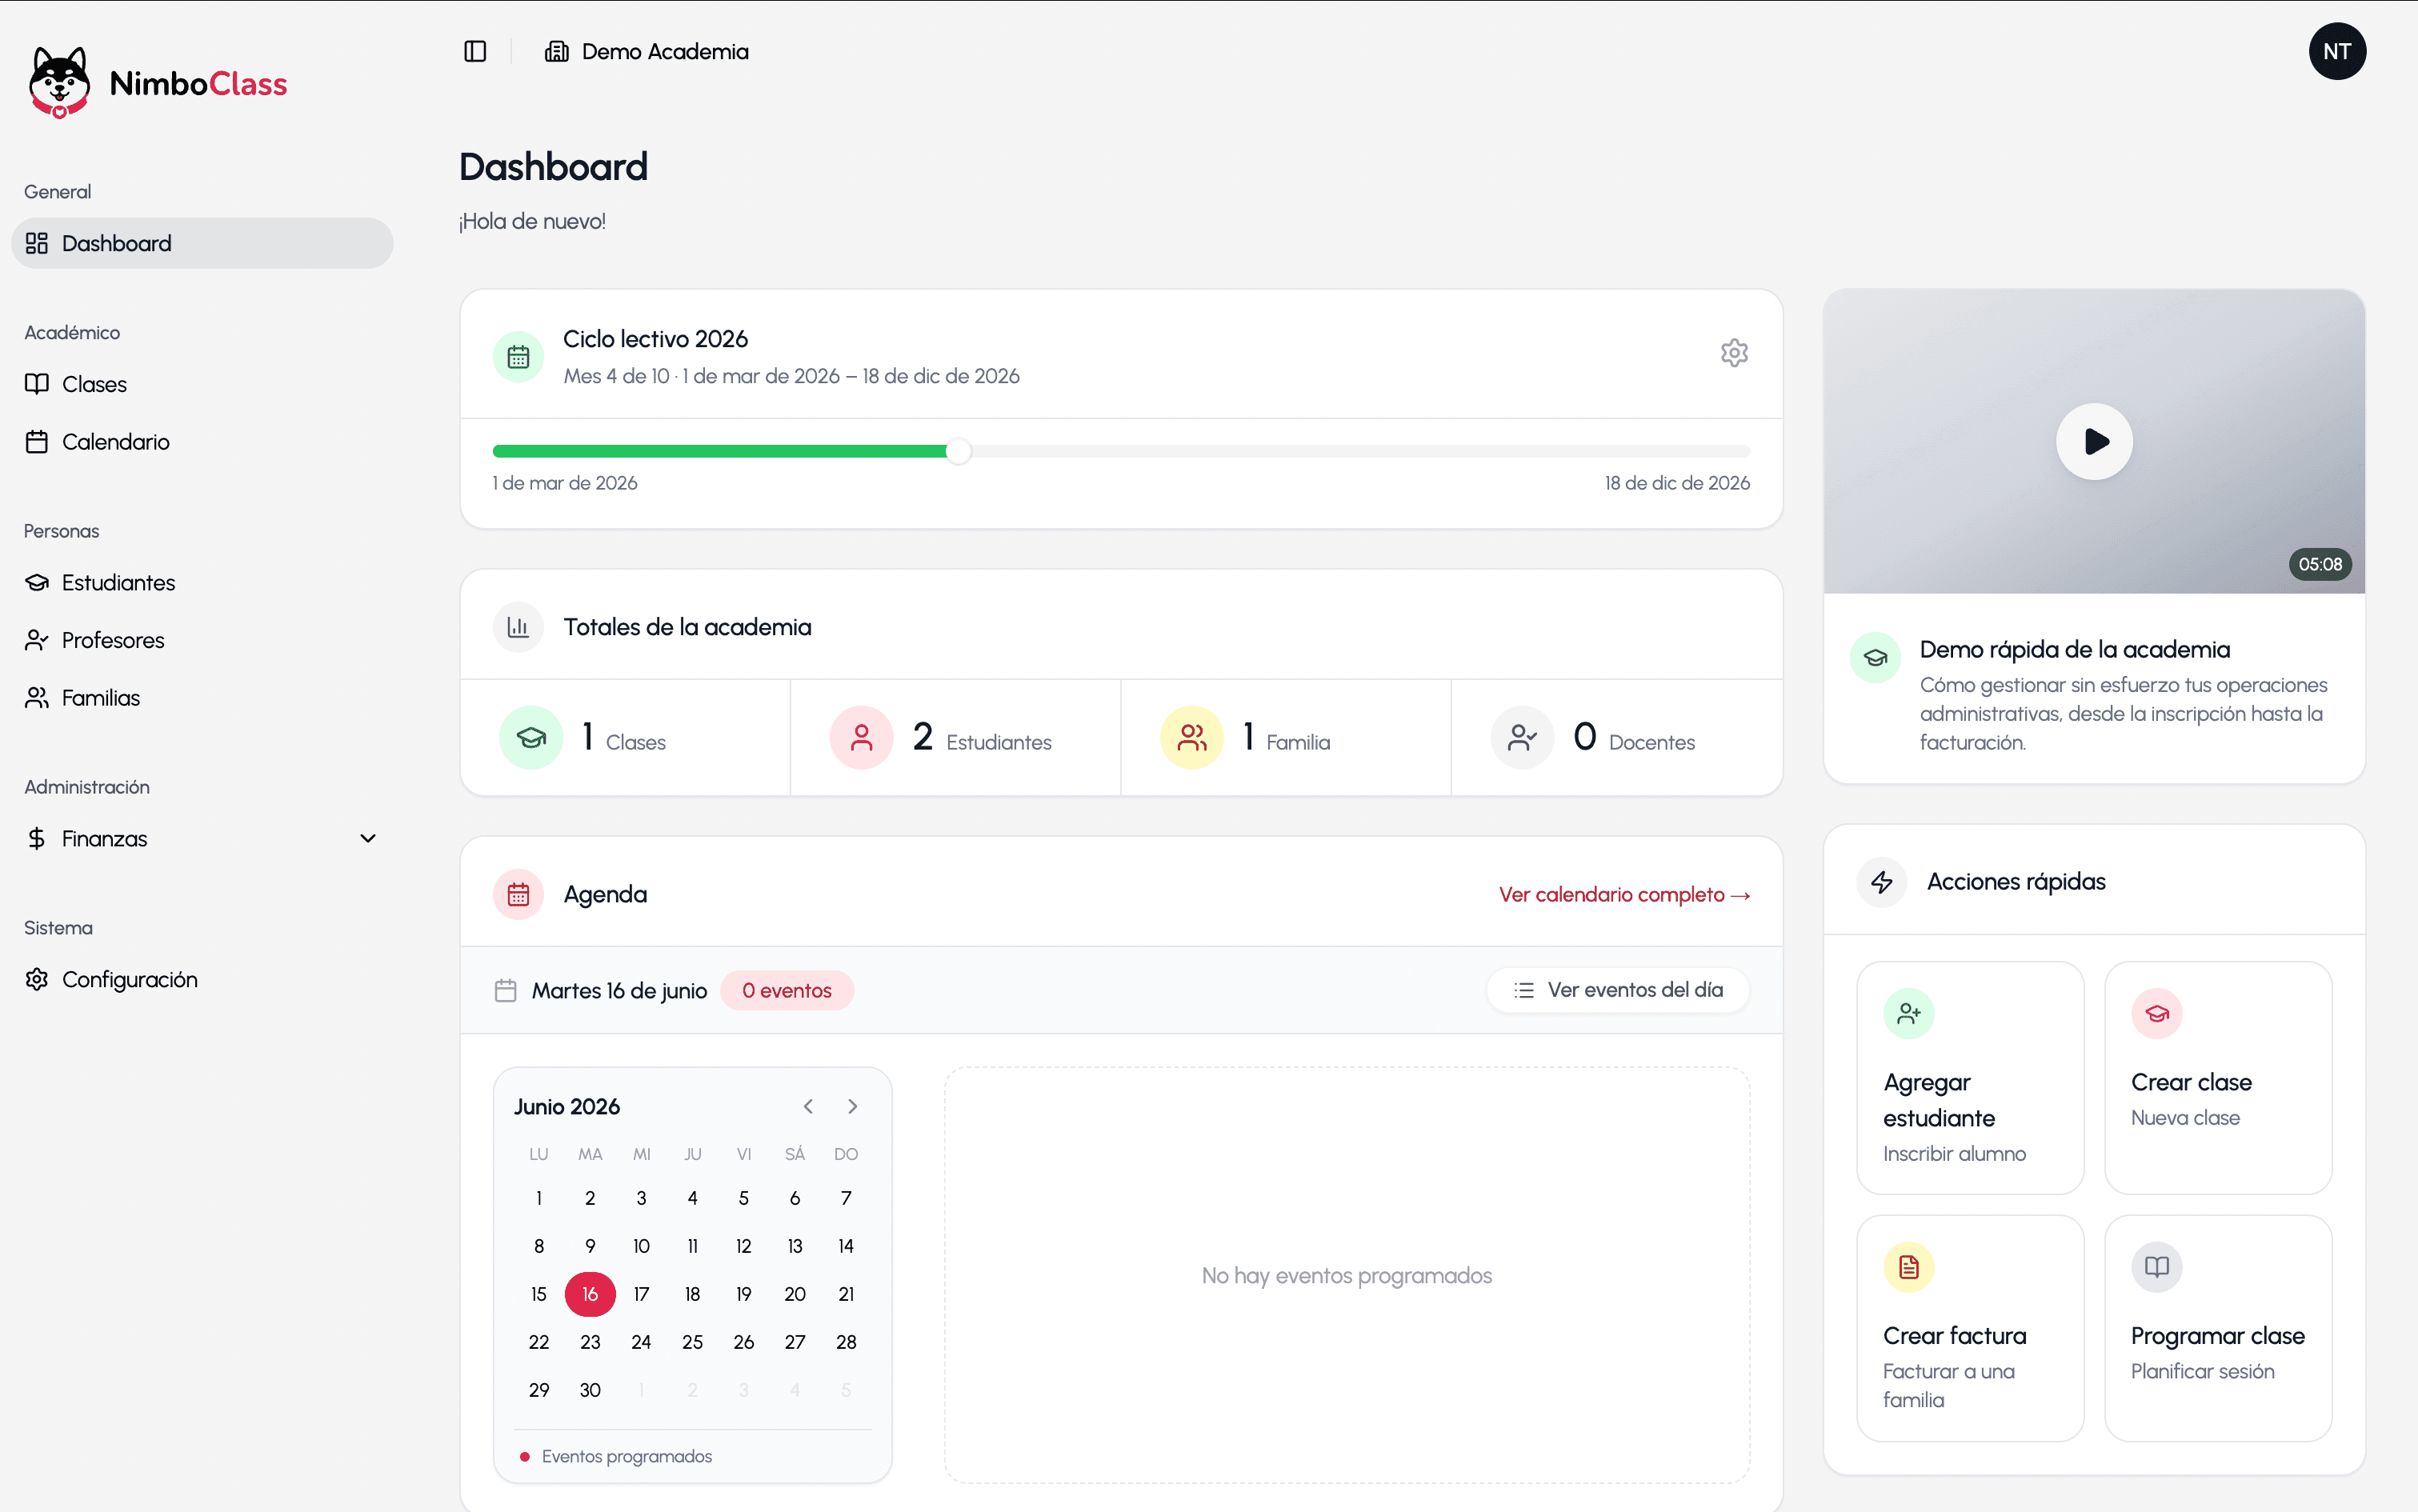Play the demo academy video
The width and height of the screenshot is (2418, 1512).
pyautogui.click(x=2094, y=441)
